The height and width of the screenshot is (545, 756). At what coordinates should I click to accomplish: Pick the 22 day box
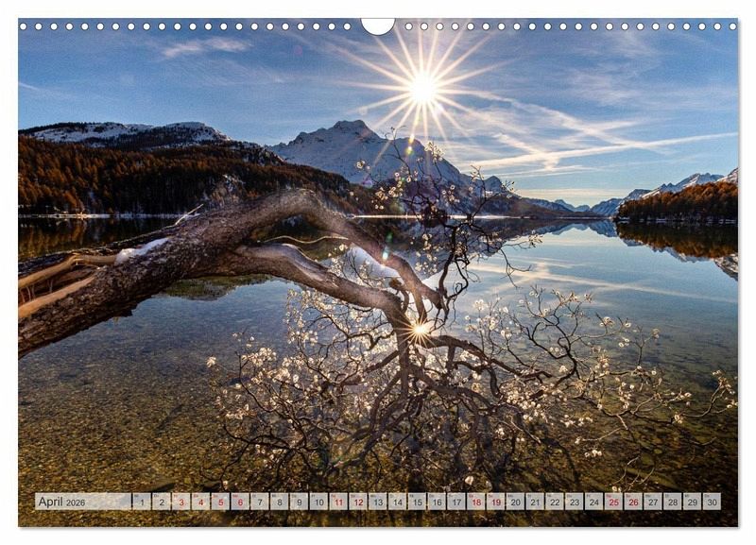(x=555, y=502)
